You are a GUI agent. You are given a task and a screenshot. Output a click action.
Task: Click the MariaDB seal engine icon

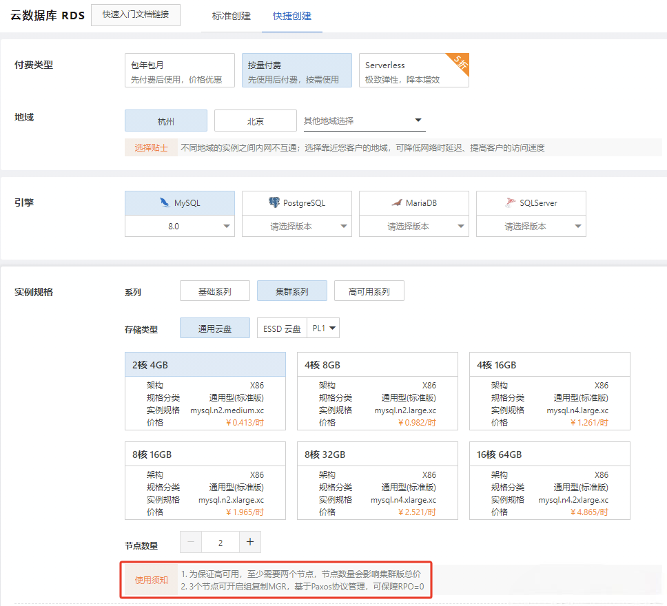point(396,203)
